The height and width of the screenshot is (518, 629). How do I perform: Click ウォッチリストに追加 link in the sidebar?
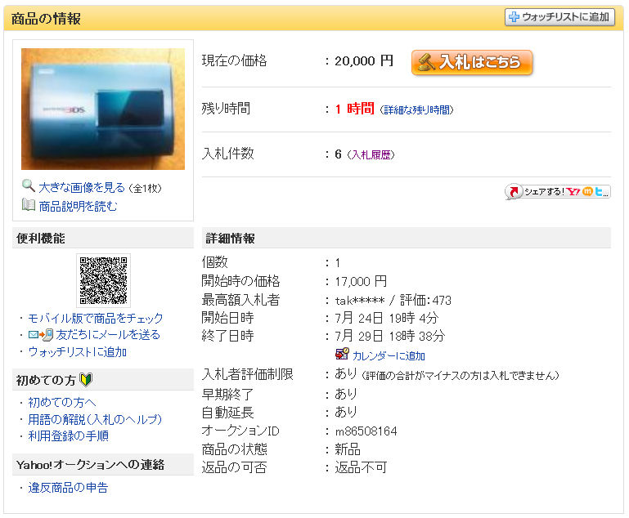pos(78,352)
